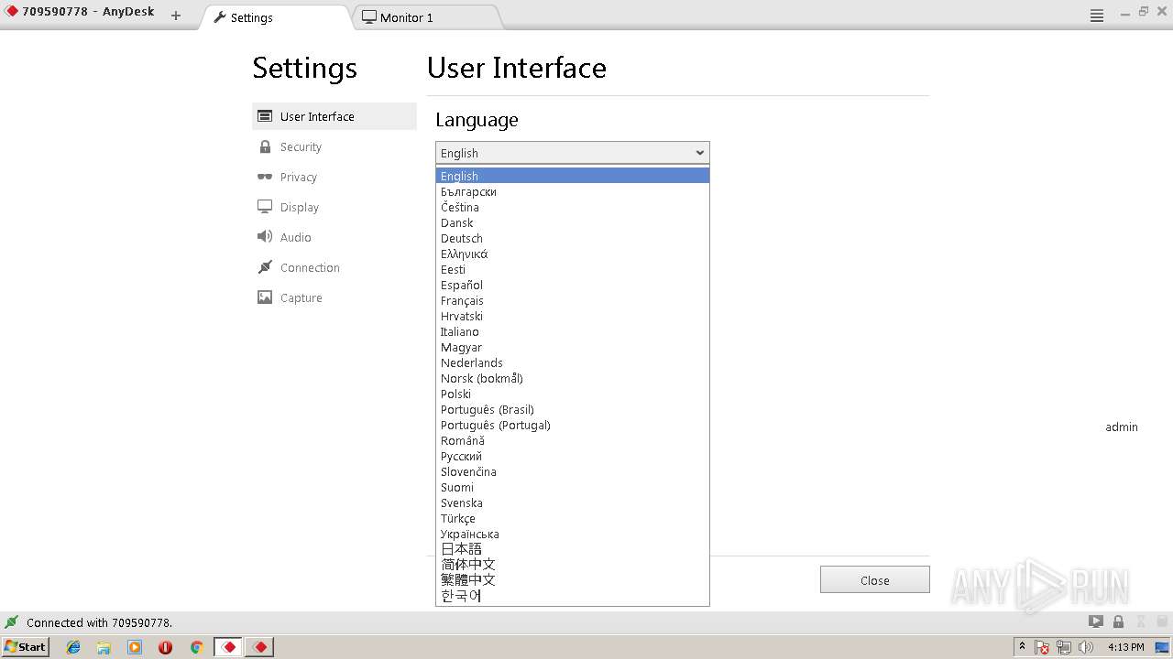Click the Action Center flag tray icon
Viewport: 1173px width, 659px height.
coord(1042,647)
